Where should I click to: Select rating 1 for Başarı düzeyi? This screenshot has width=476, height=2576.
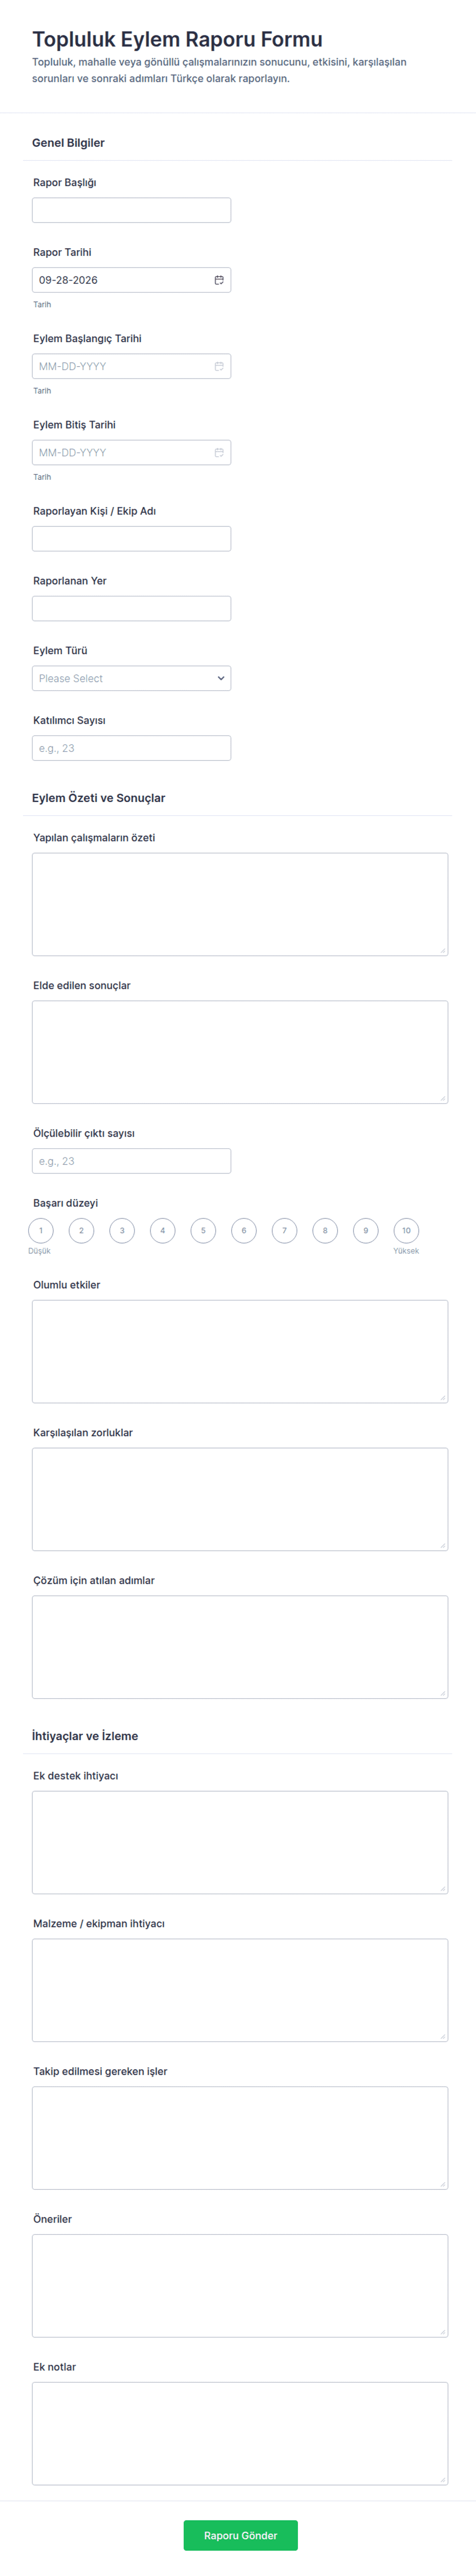point(41,1230)
